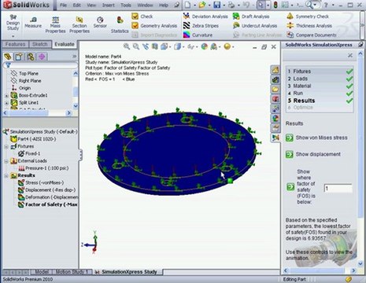This screenshot has width=366, height=283.
Task: Open the Insert menu
Action: (108, 5)
